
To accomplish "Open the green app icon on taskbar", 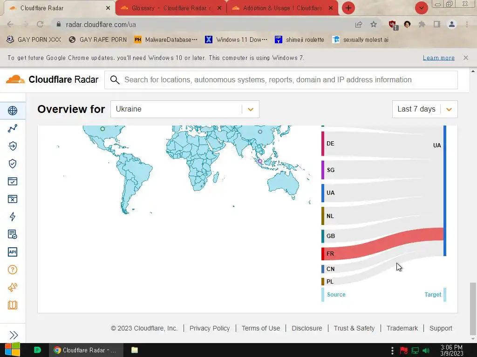I will [37, 350].
